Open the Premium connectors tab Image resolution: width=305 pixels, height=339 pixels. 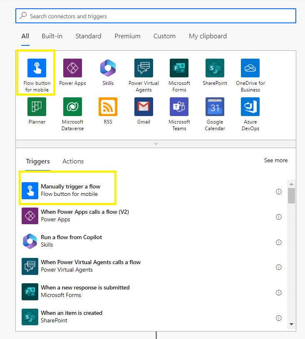click(x=128, y=36)
